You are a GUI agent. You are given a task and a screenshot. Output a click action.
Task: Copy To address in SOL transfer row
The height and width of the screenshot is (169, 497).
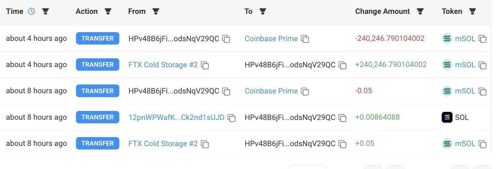point(343,118)
